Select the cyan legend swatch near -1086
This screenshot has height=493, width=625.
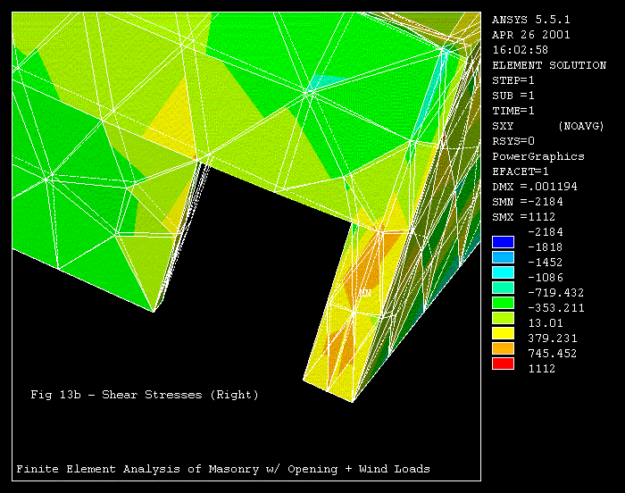(503, 272)
